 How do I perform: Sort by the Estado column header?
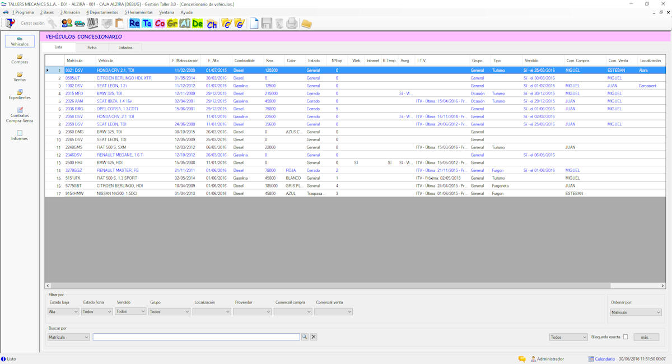(x=317, y=60)
